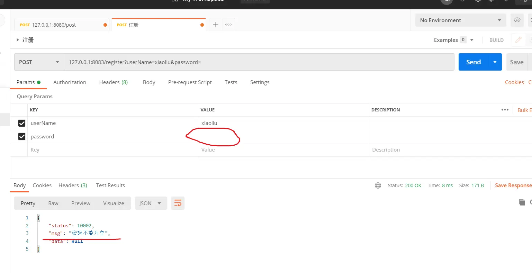This screenshot has height=273, width=532.
Task: Click the description cell for userName
Action: coord(450,123)
